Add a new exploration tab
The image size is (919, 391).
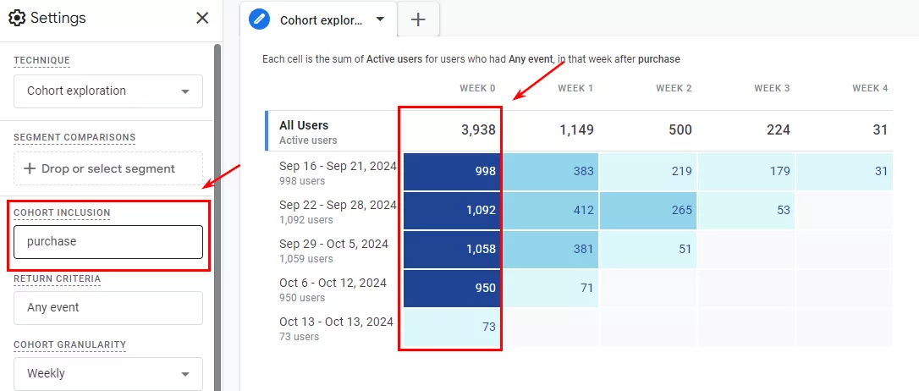tap(418, 19)
